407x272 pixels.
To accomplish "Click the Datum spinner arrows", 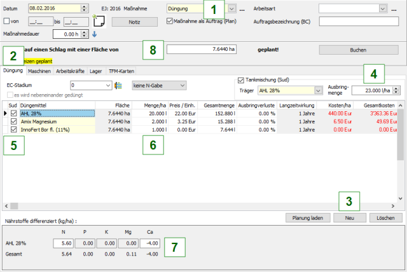I will coord(83,9).
